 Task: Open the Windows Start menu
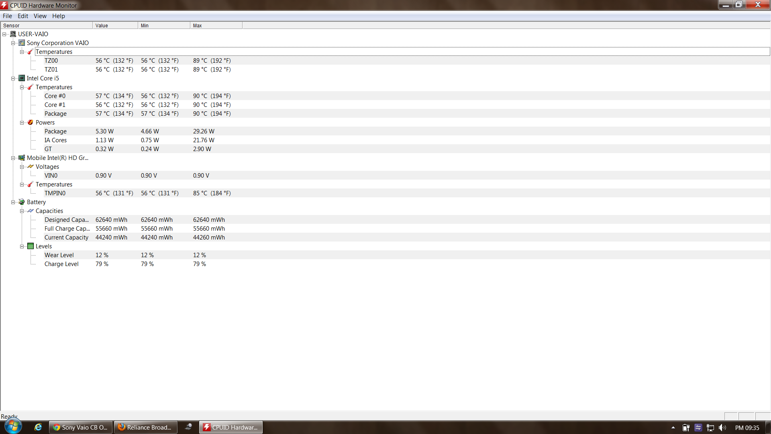click(x=13, y=426)
